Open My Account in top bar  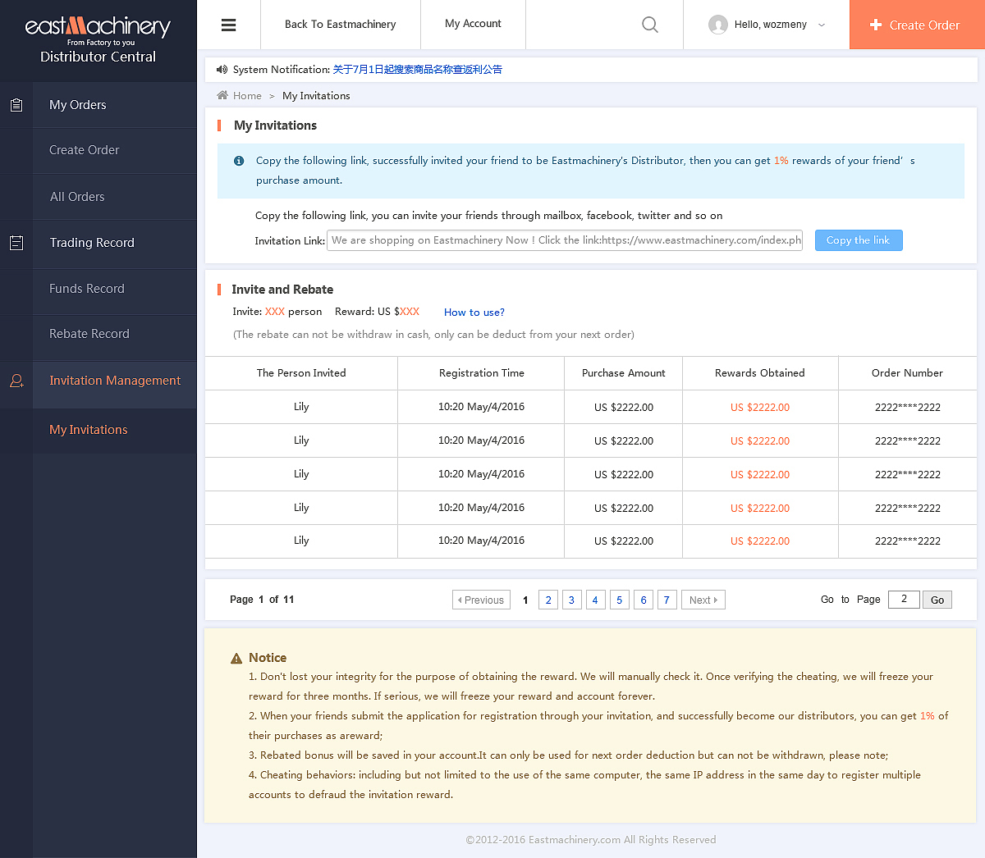(473, 24)
